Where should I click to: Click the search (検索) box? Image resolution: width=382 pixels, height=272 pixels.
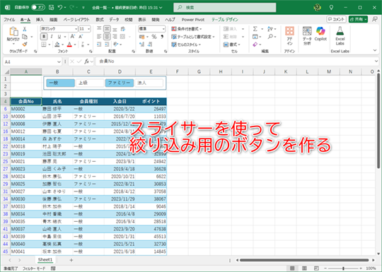225,8
